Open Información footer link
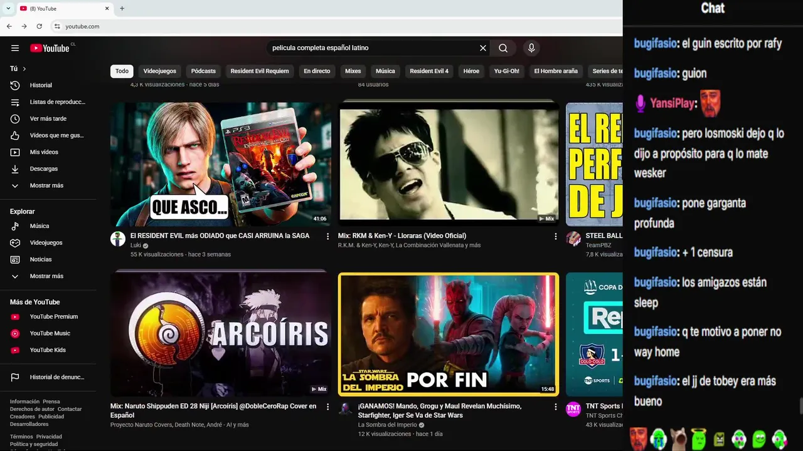 click(x=24, y=402)
